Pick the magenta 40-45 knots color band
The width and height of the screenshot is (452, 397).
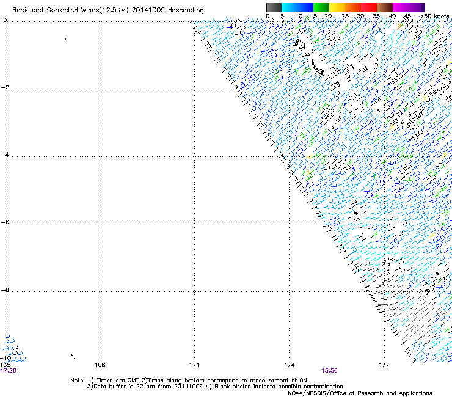pos(401,7)
